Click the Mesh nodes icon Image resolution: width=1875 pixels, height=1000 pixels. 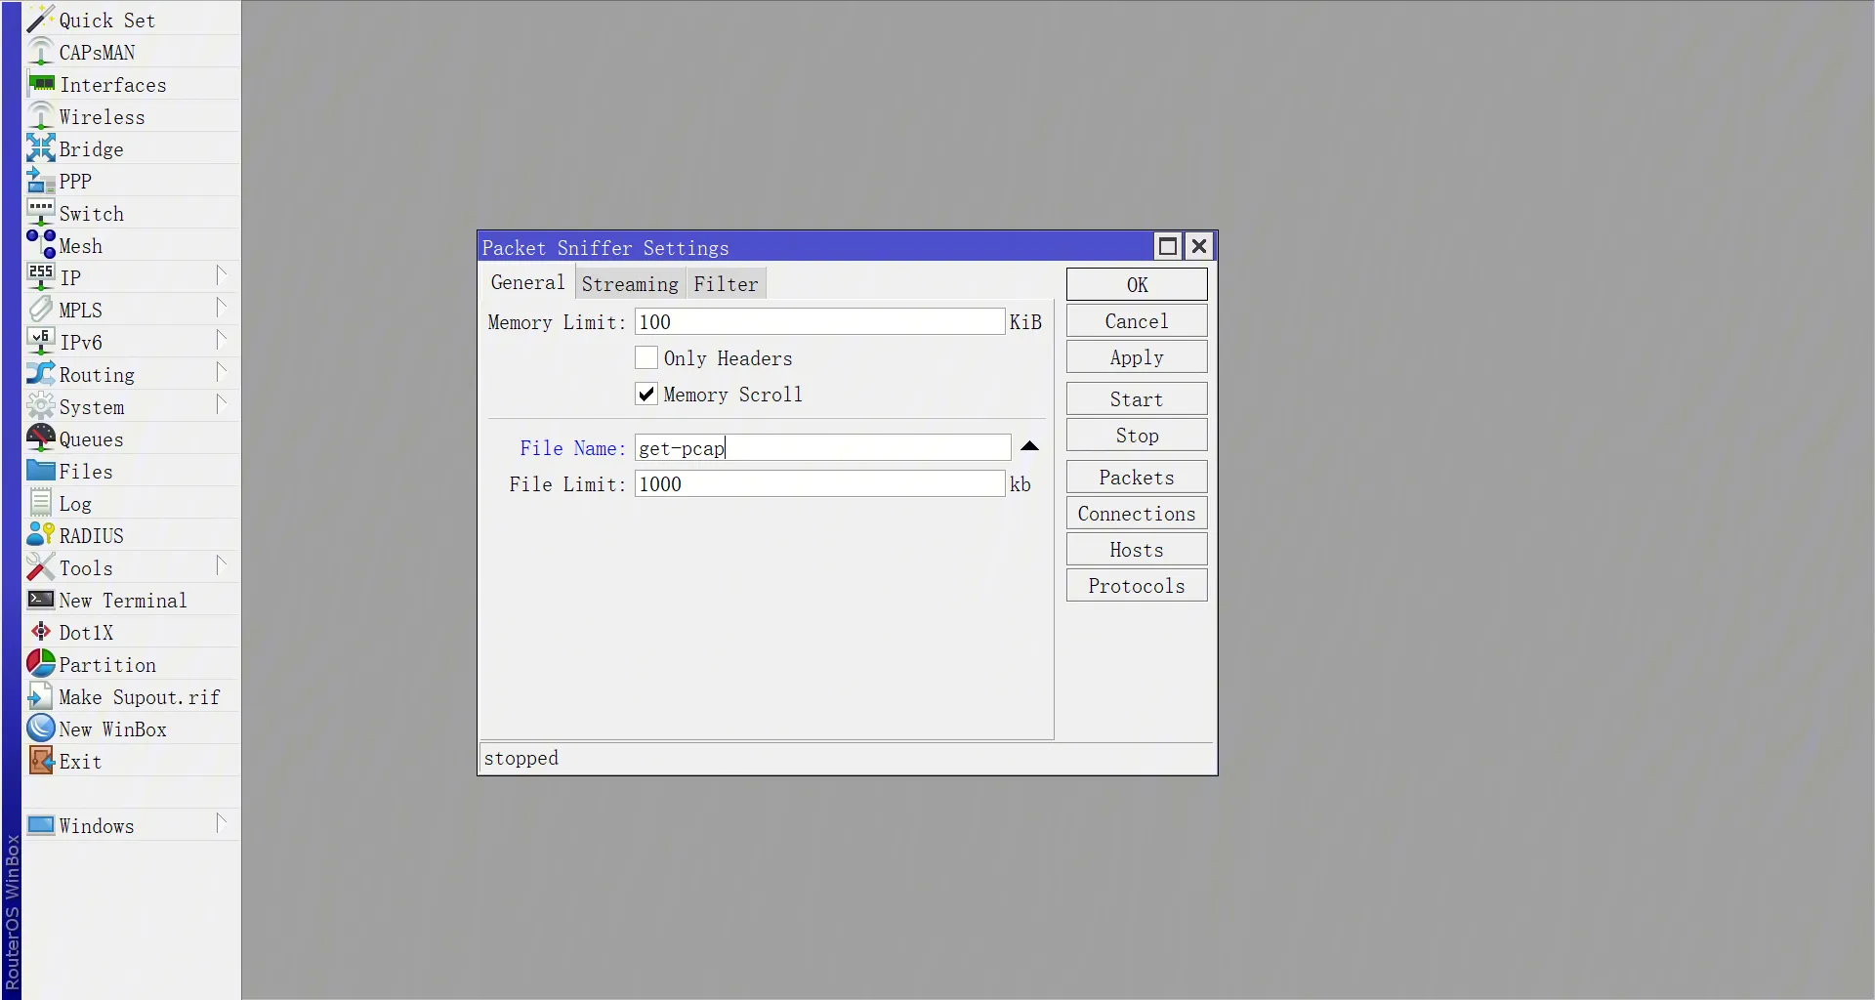pyautogui.click(x=40, y=245)
